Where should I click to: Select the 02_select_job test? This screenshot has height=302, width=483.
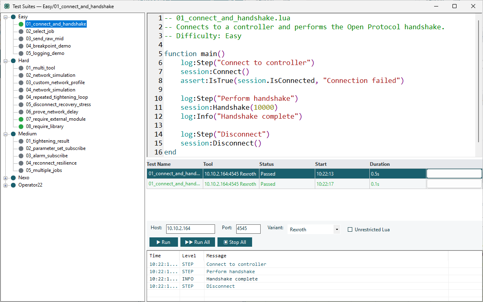tap(40, 31)
